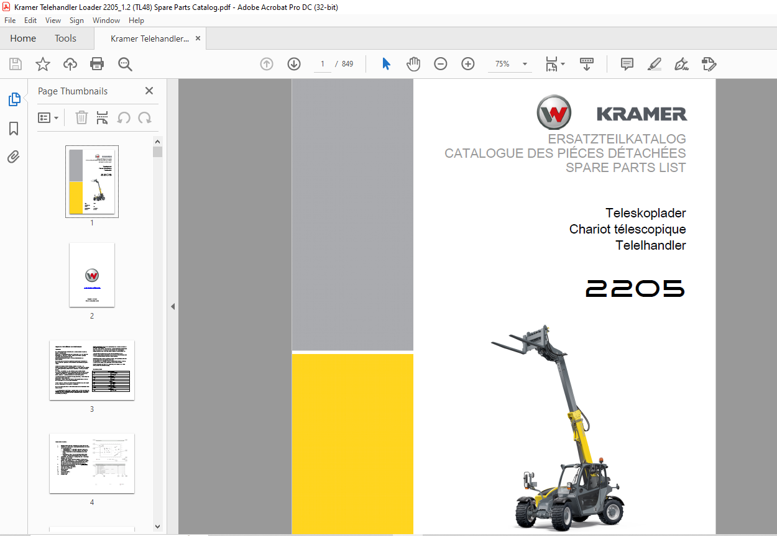
Task: Rotate page counterclockwise in thumbnails panel
Action: pyautogui.click(x=124, y=117)
